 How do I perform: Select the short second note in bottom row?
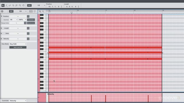tap(98, 59)
